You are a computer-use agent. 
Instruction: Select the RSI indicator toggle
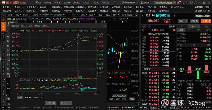coord(42,98)
